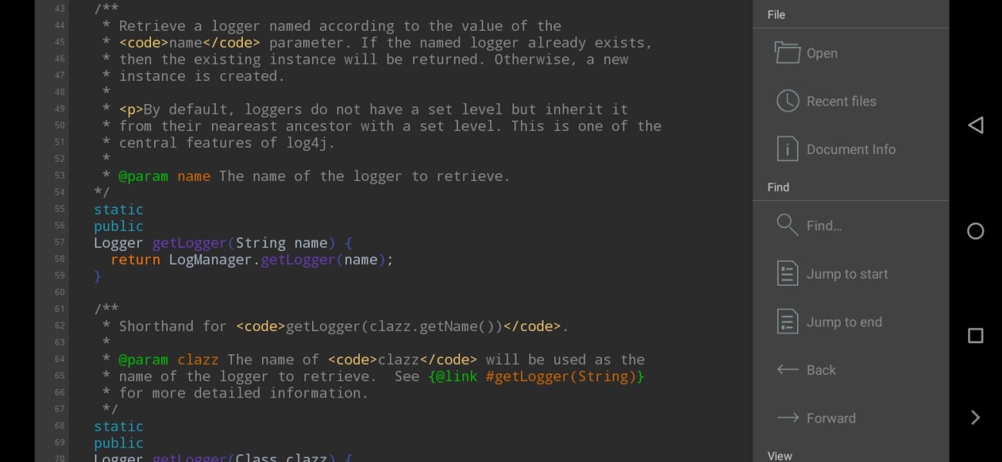The height and width of the screenshot is (462, 1002).
Task: Choose the "Find…" label text
Action: point(824,226)
